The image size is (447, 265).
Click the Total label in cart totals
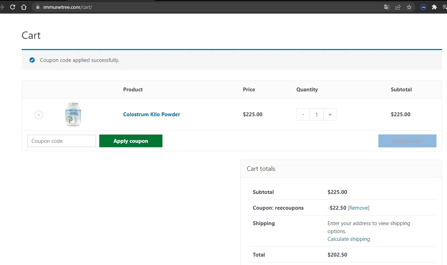pyautogui.click(x=259, y=255)
